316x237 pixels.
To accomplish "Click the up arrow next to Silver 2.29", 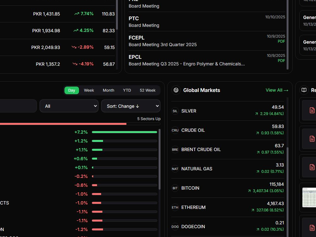I will click(x=257, y=114).
